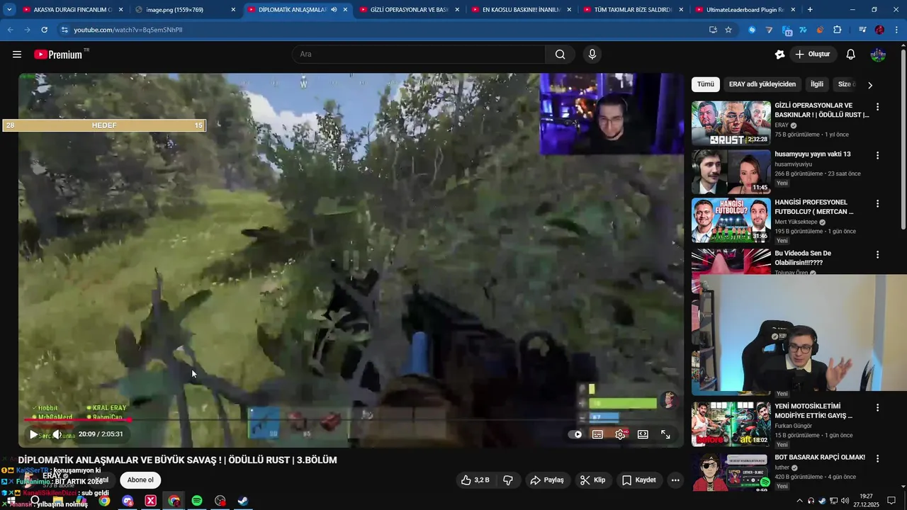Open more actions ellipsis under video
Screen dimensions: 907x510
pyautogui.click(x=675, y=480)
